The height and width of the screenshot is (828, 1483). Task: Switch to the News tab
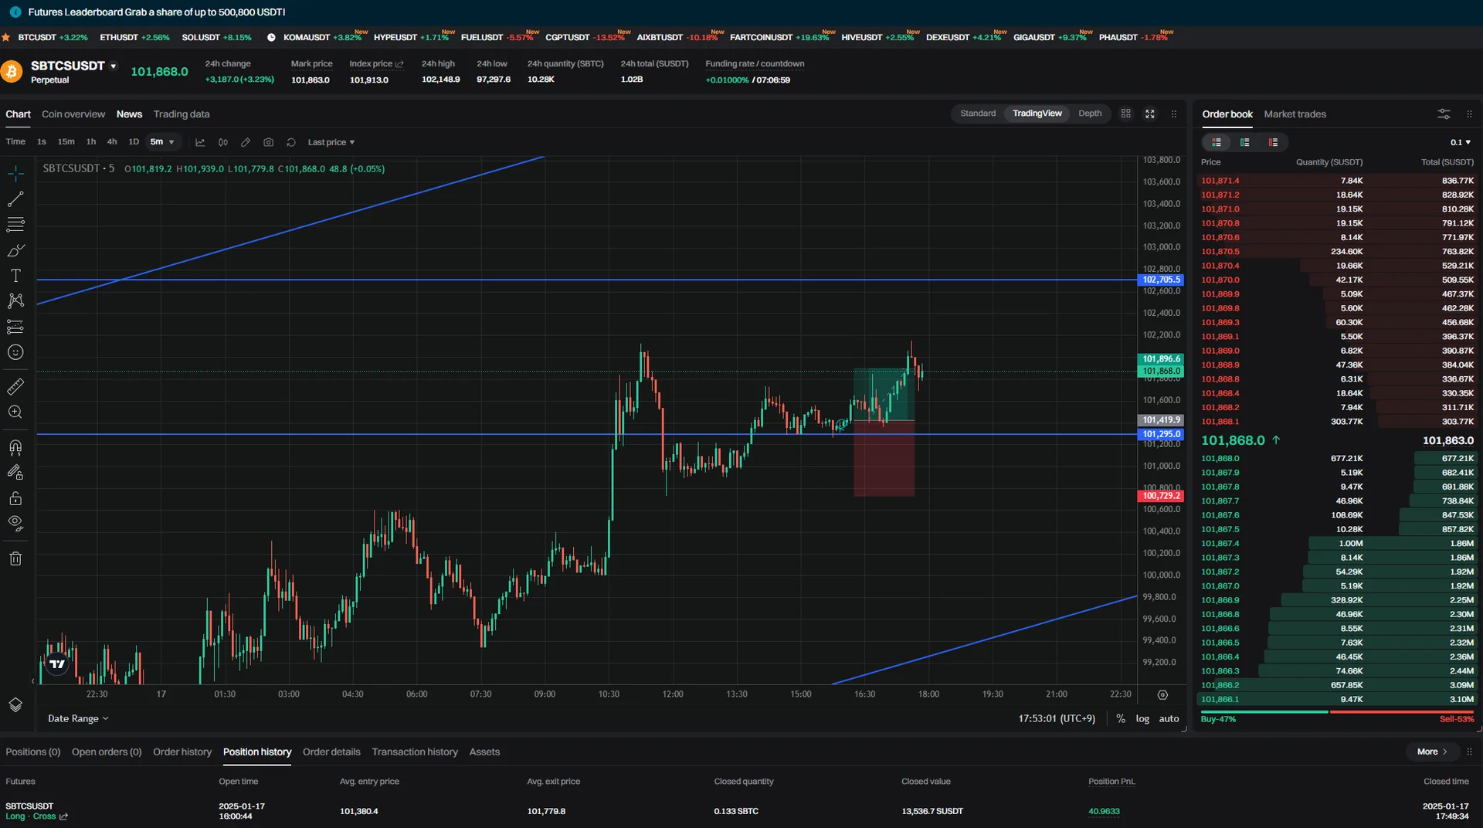pyautogui.click(x=129, y=114)
